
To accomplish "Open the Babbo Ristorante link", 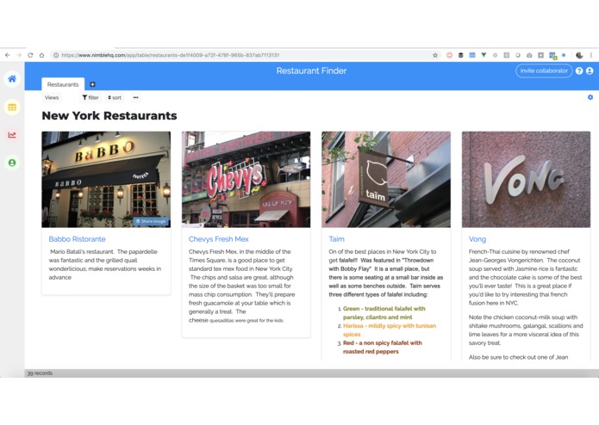I will pyautogui.click(x=78, y=239).
